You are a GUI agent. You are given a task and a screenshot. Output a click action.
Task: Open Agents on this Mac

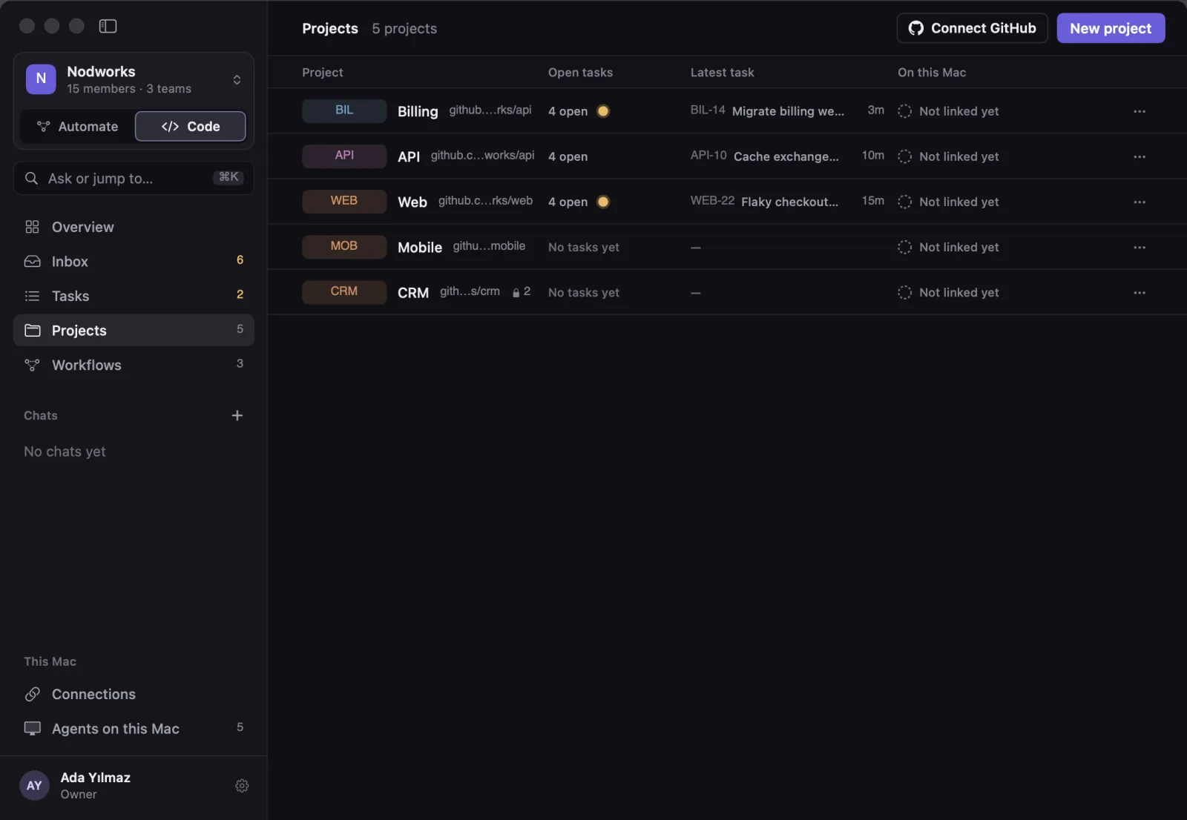tap(134, 728)
